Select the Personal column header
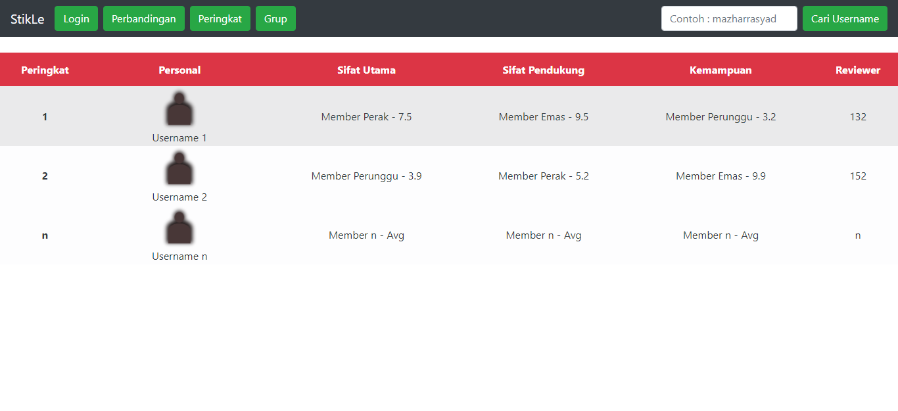 [179, 70]
